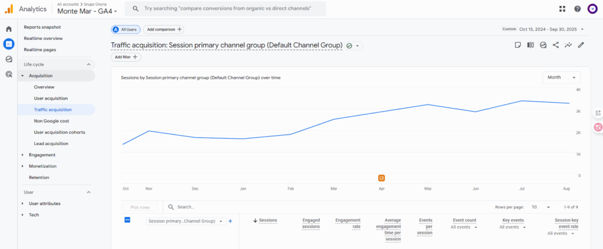Screen dimensions: 603x249
Task: Click the Add comparison button
Action: [163, 29]
